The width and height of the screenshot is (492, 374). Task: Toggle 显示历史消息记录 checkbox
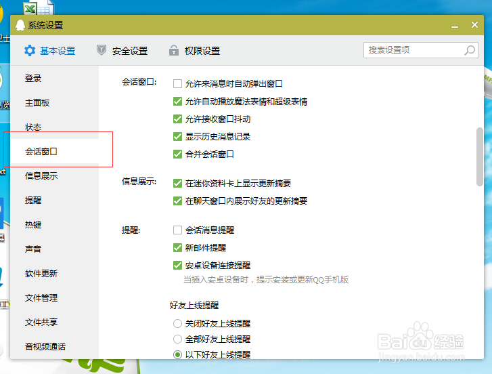(177, 137)
